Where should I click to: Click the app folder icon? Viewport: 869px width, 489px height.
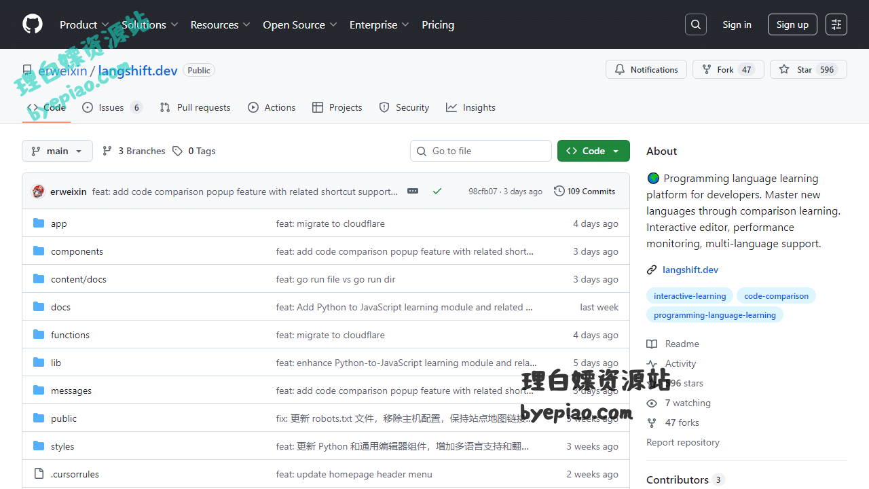point(39,223)
